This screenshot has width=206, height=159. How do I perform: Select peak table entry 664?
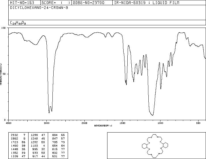pos(55,145)
